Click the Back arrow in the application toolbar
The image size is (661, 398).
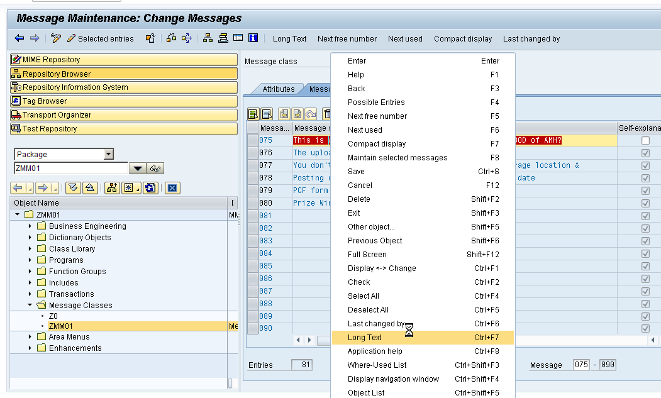19,38
